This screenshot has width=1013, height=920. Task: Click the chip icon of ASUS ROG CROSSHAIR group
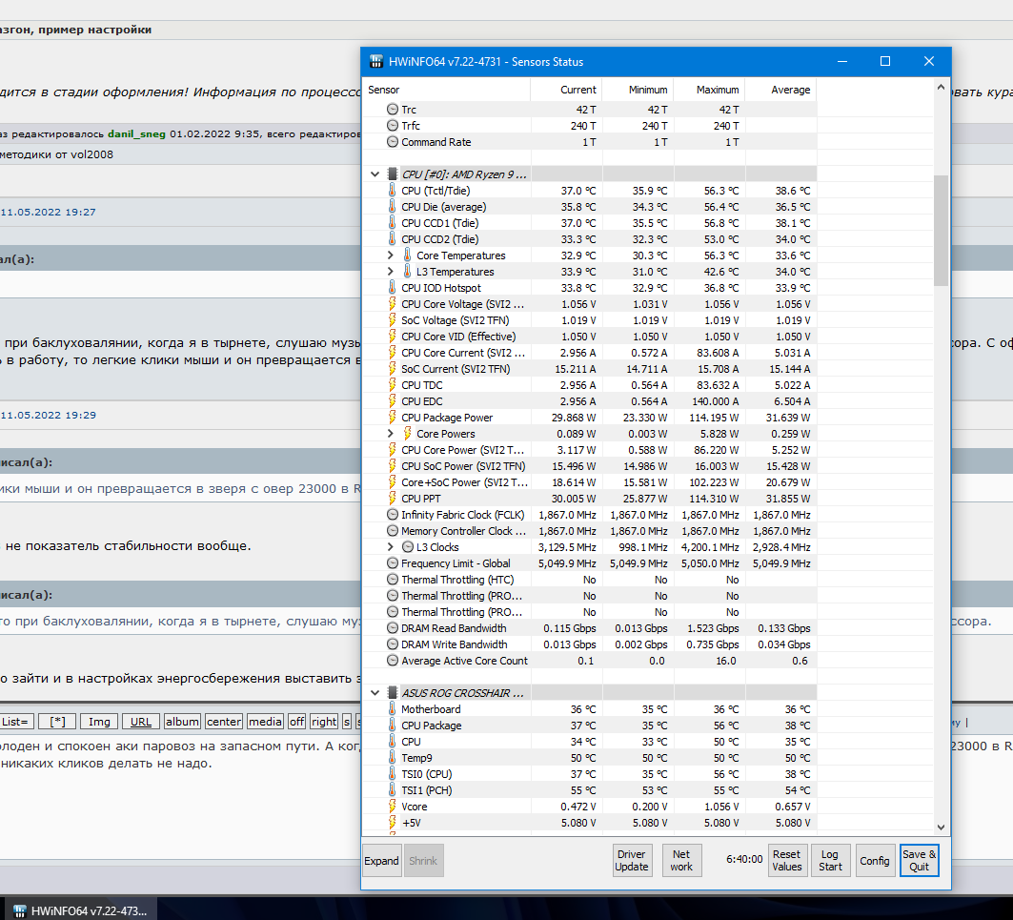[393, 692]
